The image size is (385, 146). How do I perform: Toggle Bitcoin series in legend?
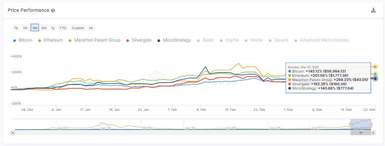click(x=22, y=40)
